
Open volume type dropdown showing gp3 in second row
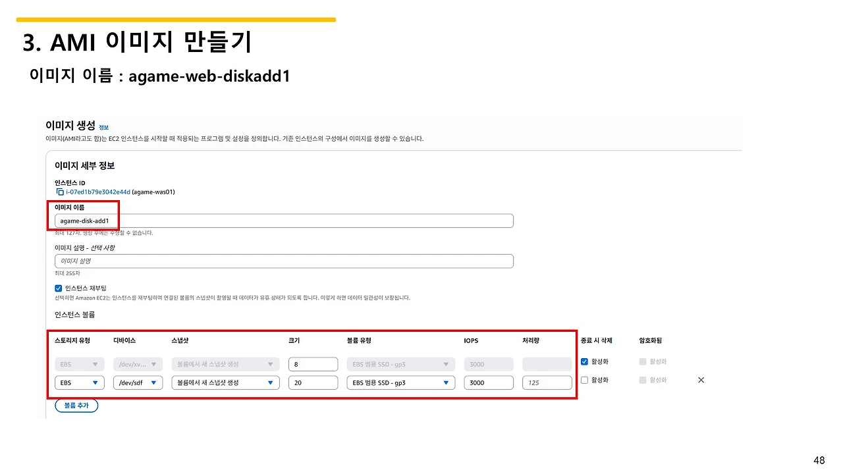point(401,382)
